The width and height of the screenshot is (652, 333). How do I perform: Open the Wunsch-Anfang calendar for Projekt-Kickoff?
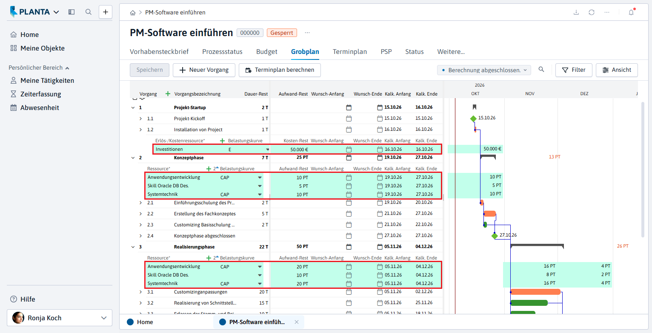pyautogui.click(x=349, y=119)
